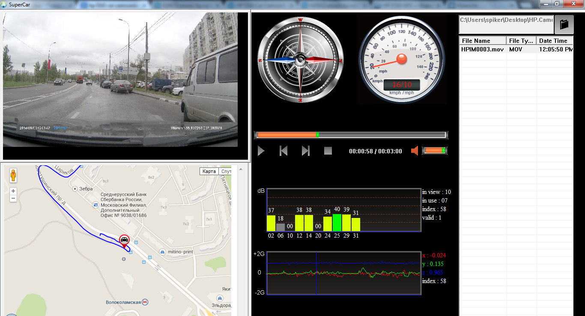Mute audio using the speaker icon
This screenshot has width=585, height=316.
[x=414, y=151]
